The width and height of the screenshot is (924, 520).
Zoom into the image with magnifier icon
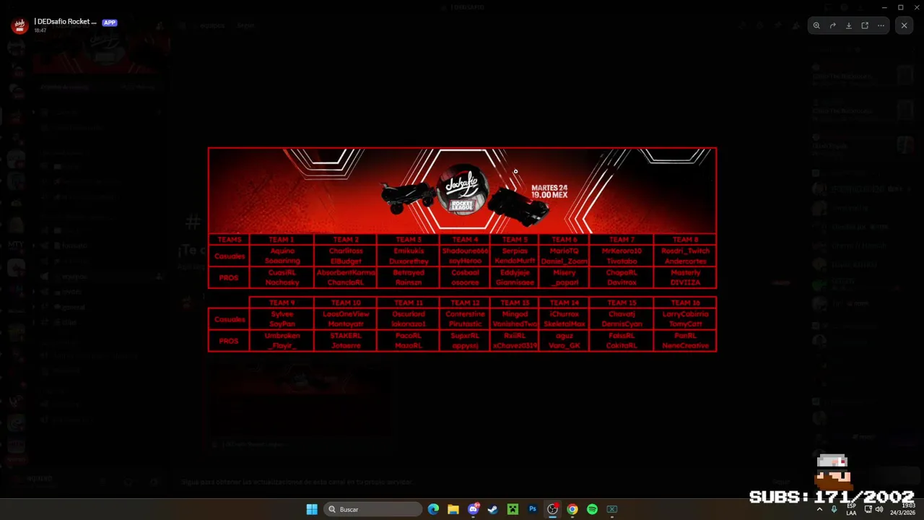tap(816, 25)
